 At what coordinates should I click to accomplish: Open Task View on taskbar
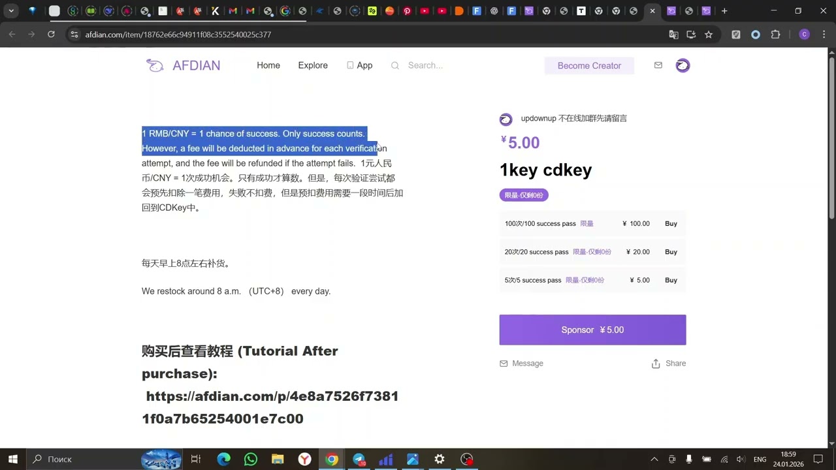point(195,460)
